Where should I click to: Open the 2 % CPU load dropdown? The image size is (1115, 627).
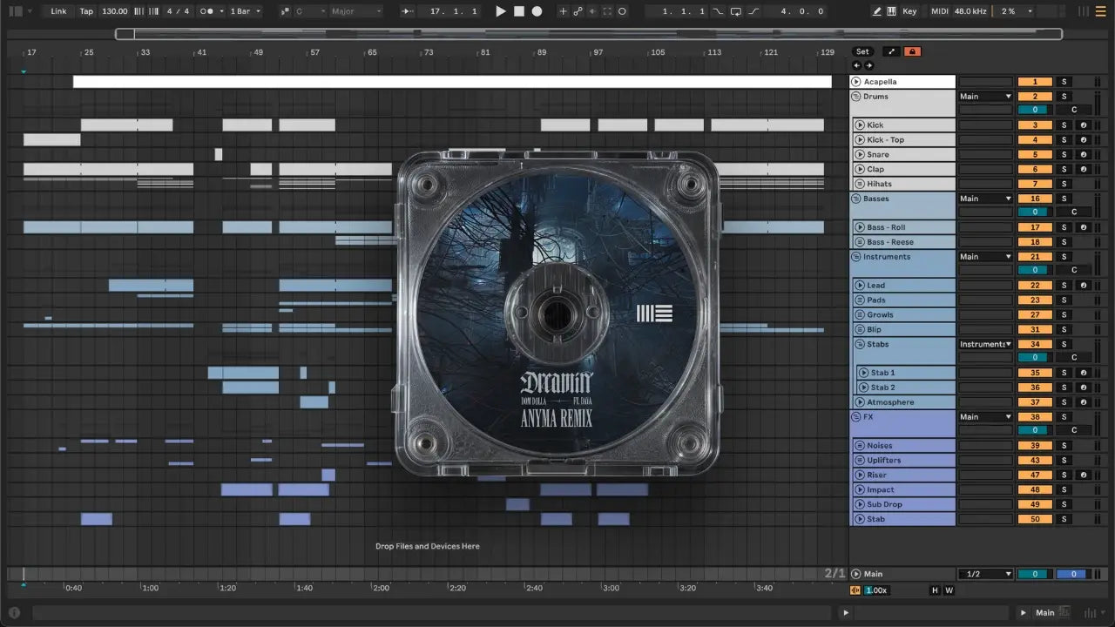pos(1015,11)
